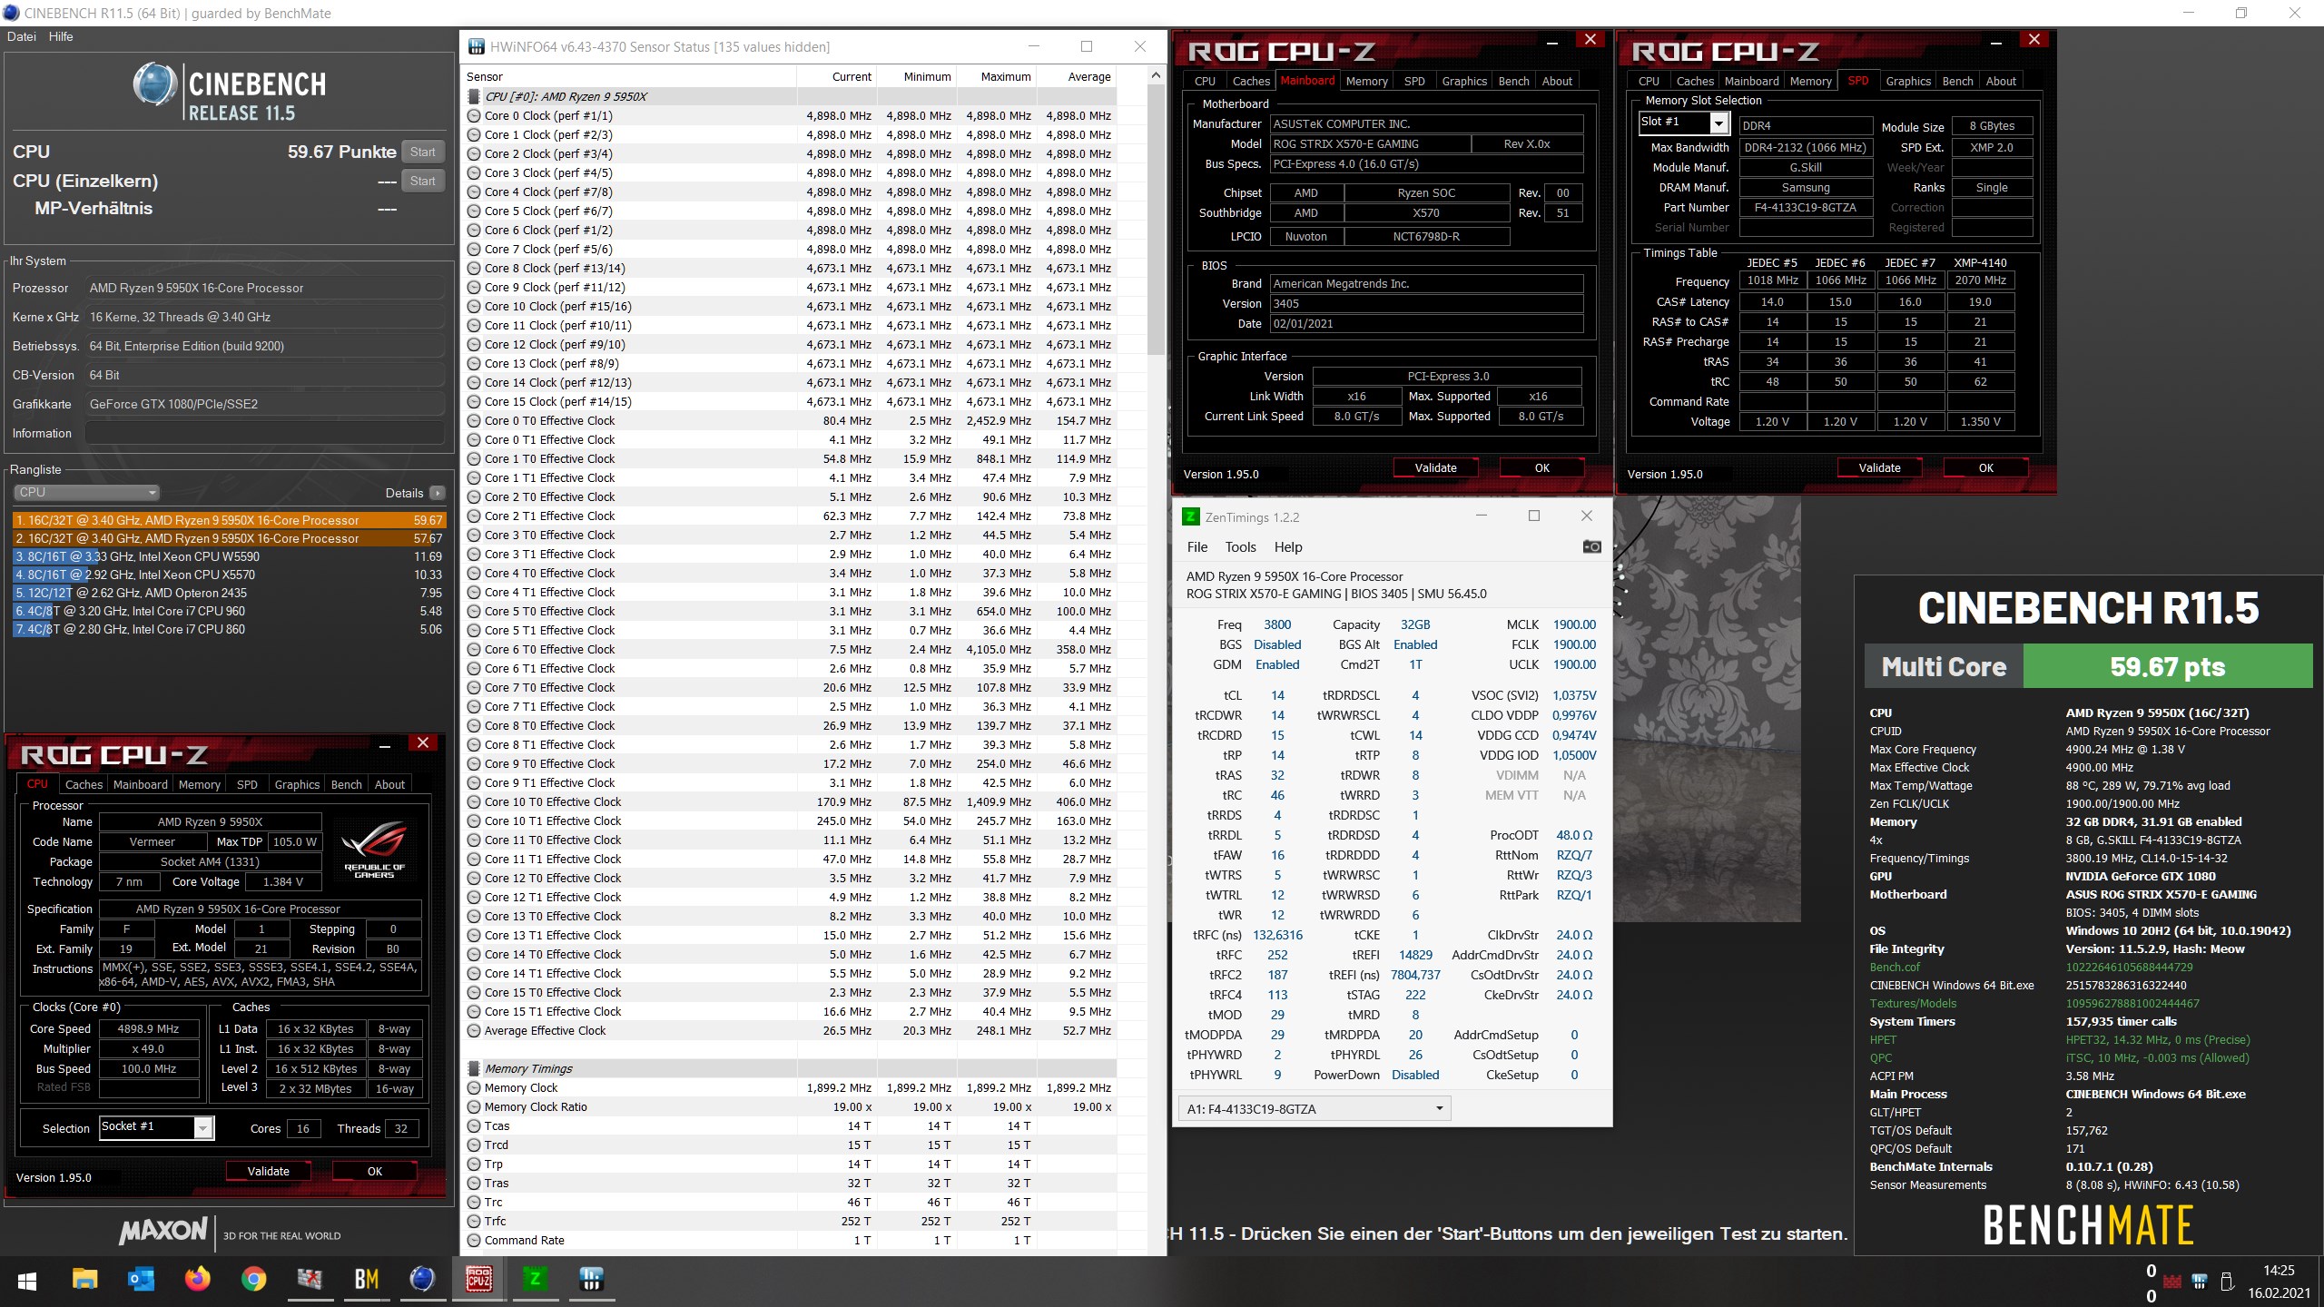Image resolution: width=2324 pixels, height=1307 pixels.
Task: Open Slot #1 memory slot dropdown
Action: pyautogui.click(x=1718, y=123)
